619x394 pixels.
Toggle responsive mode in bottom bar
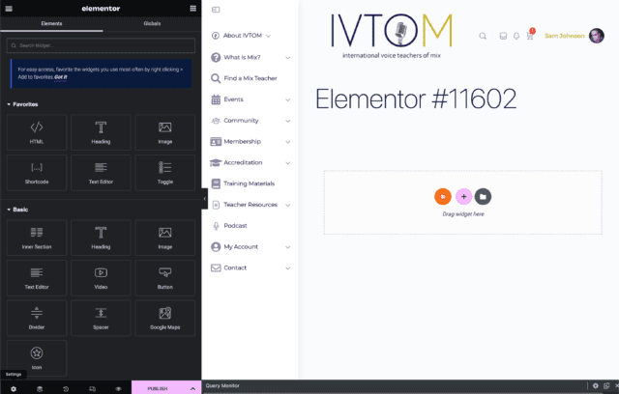point(92,388)
